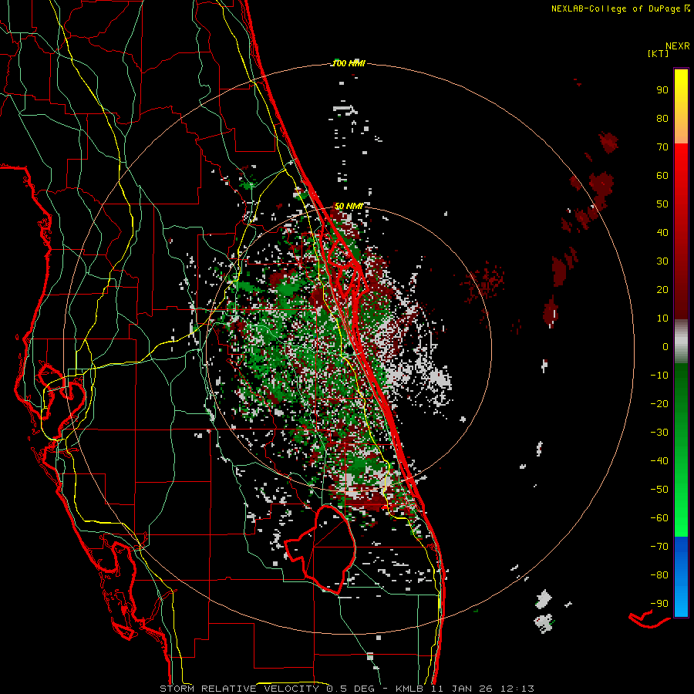Select the 80 value on the velocity scale
This screenshot has height=694, width=694.
coord(662,119)
